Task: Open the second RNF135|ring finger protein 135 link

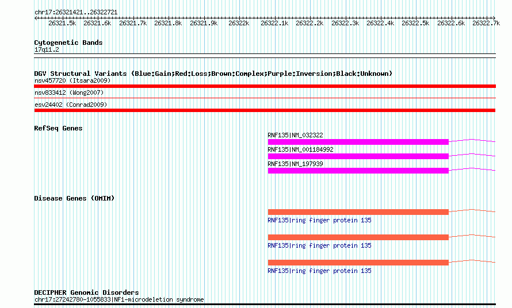Action: (319, 246)
